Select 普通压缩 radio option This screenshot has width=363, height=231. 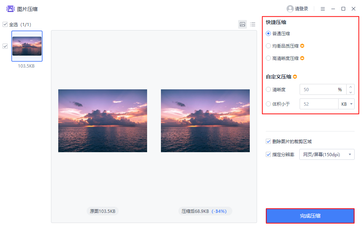(268, 33)
